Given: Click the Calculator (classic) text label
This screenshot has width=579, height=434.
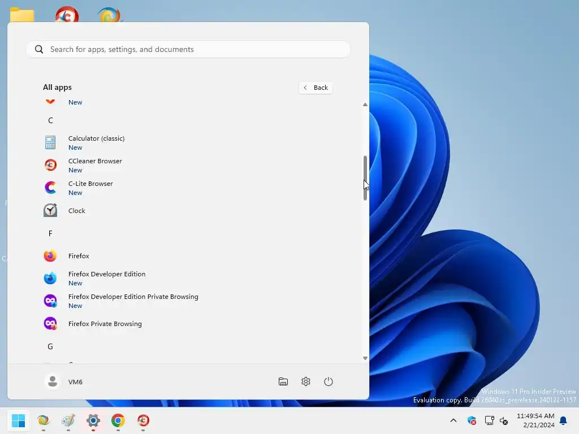Looking at the screenshot, I should click(x=96, y=138).
